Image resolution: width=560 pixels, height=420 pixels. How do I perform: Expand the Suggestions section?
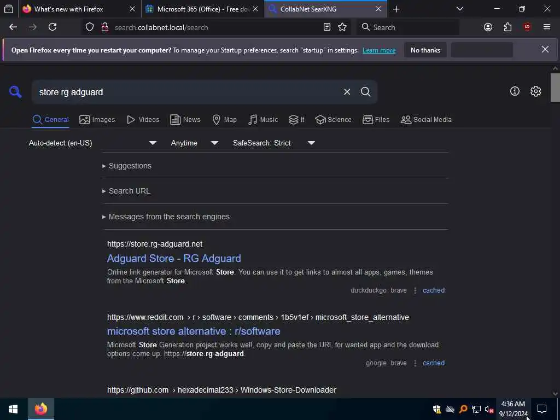click(x=127, y=166)
